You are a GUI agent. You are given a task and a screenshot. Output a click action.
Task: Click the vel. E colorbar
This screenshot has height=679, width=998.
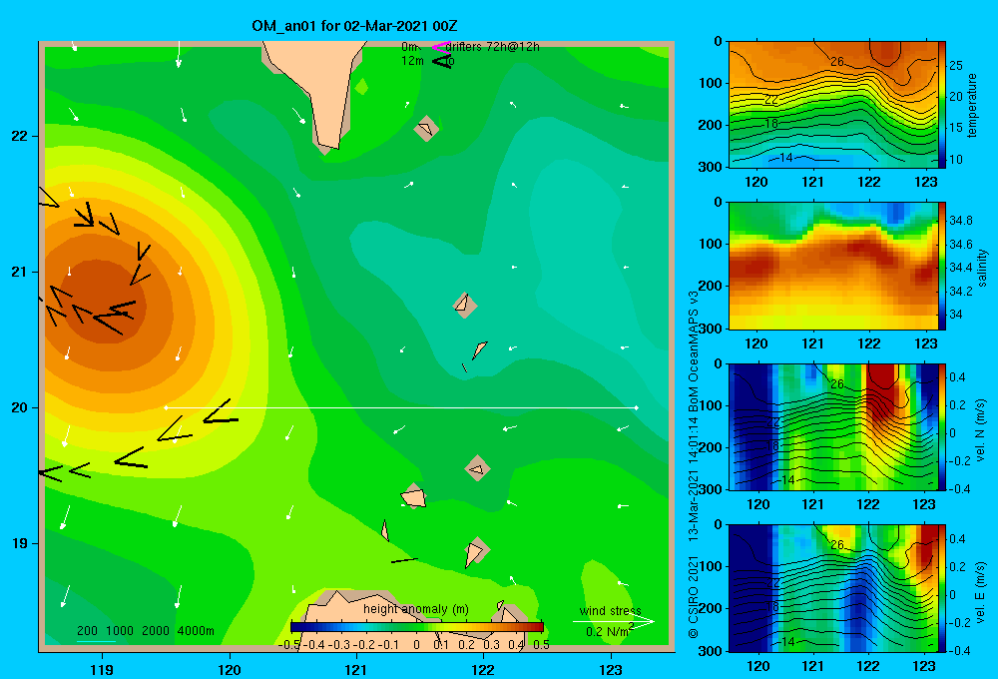point(942,588)
